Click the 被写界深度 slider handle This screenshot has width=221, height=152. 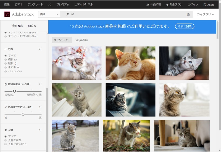(14, 91)
